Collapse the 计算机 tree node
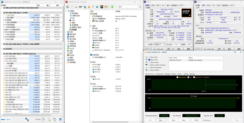The height and width of the screenshot is (123, 244). pyautogui.click(x=66, y=11)
